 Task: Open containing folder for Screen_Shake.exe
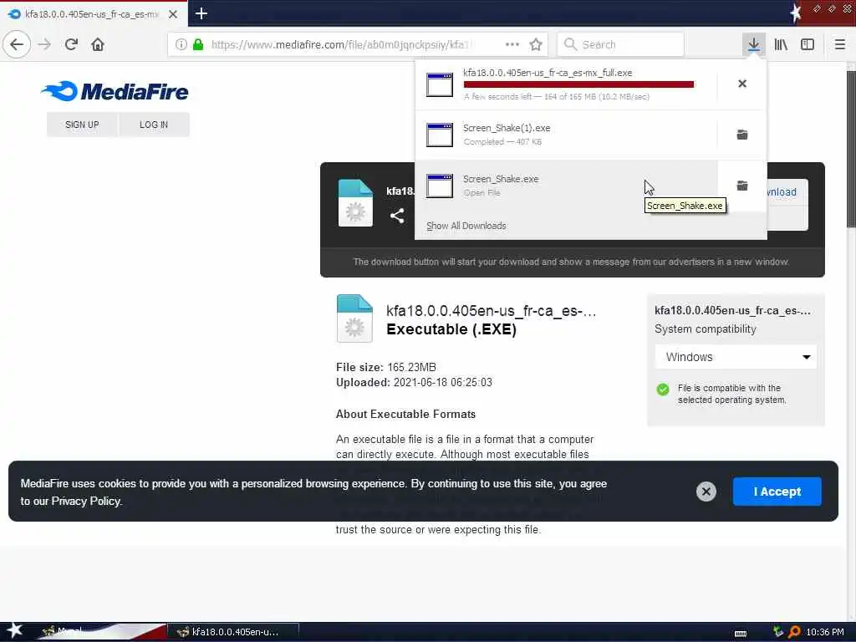click(x=742, y=186)
